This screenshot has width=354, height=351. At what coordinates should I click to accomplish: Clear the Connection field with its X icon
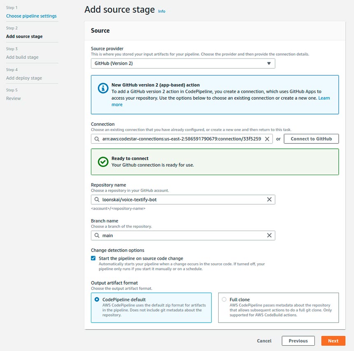tap(267, 139)
